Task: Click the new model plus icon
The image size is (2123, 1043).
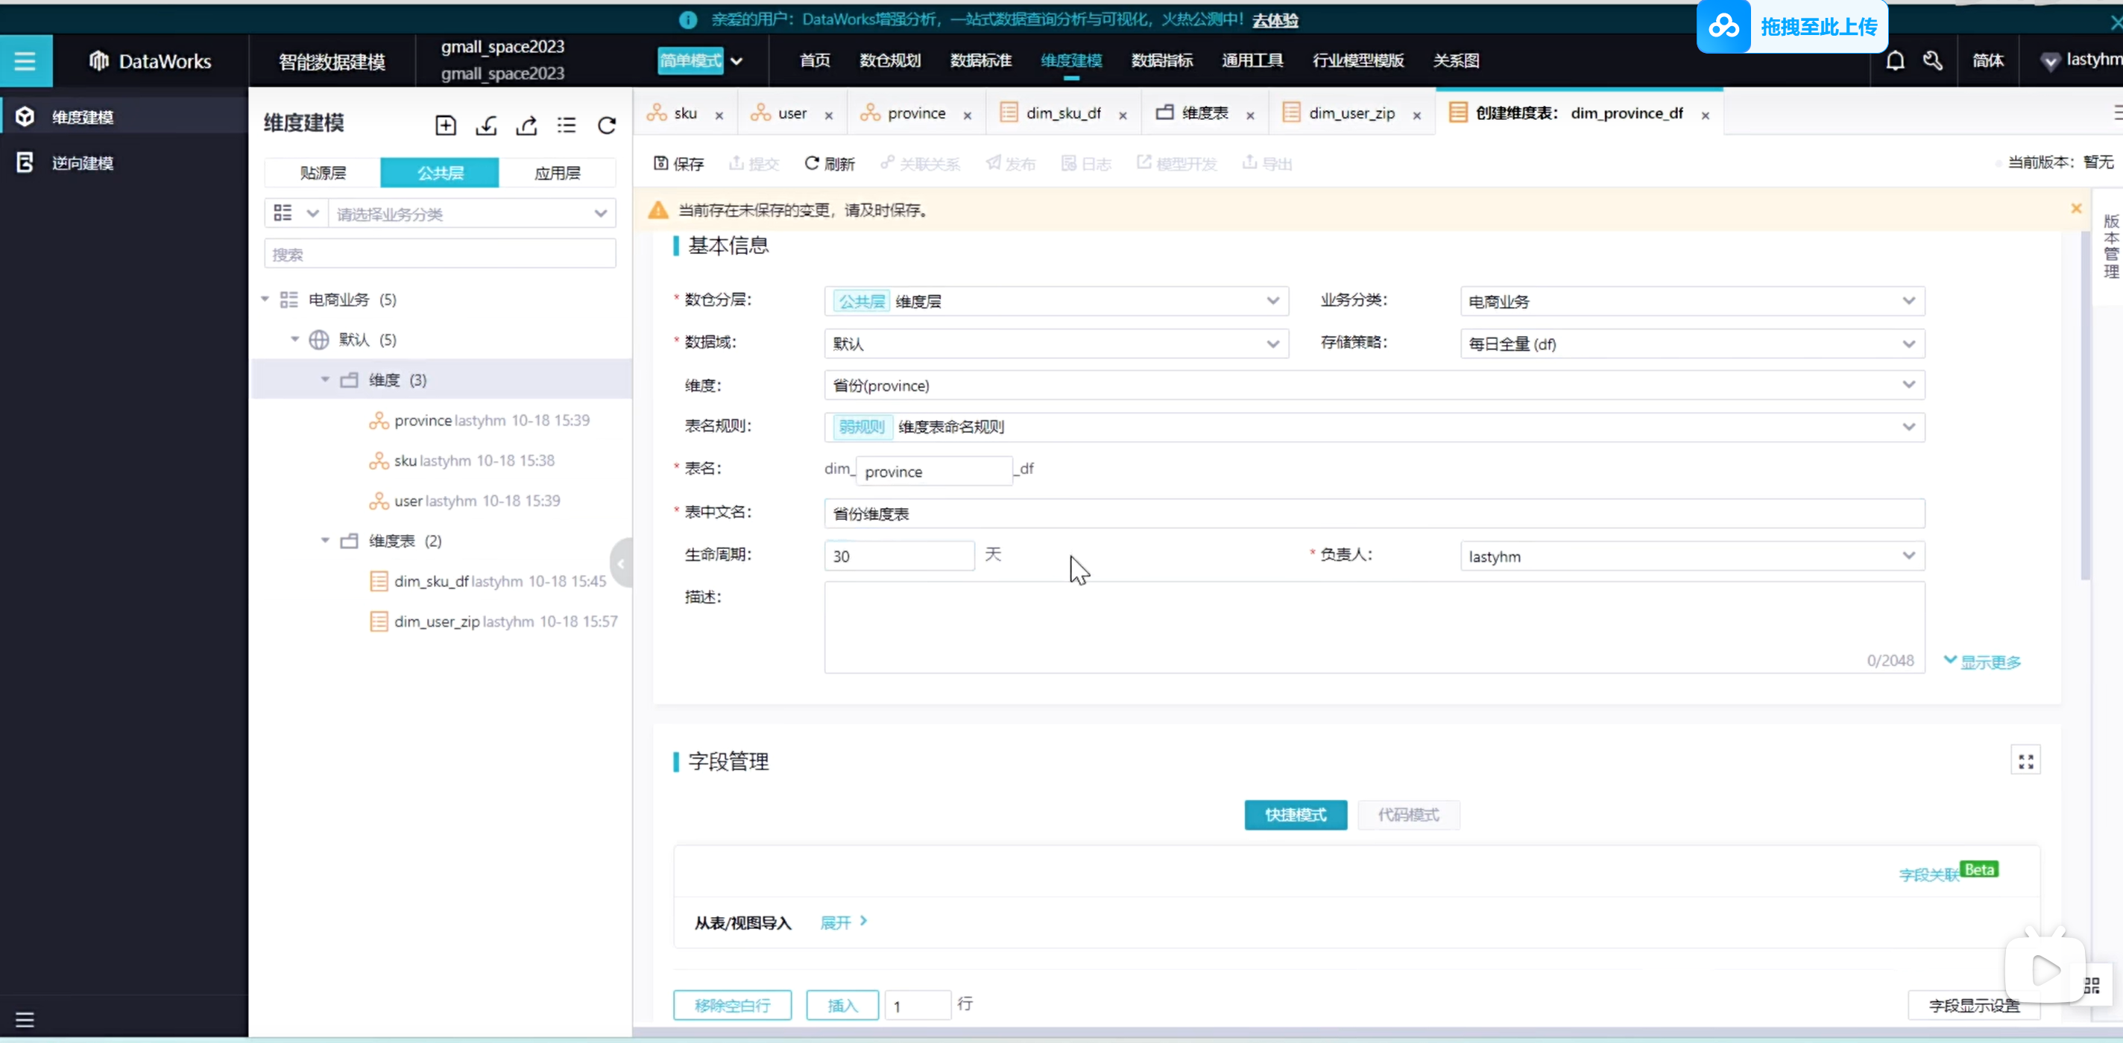Action: [x=445, y=125]
